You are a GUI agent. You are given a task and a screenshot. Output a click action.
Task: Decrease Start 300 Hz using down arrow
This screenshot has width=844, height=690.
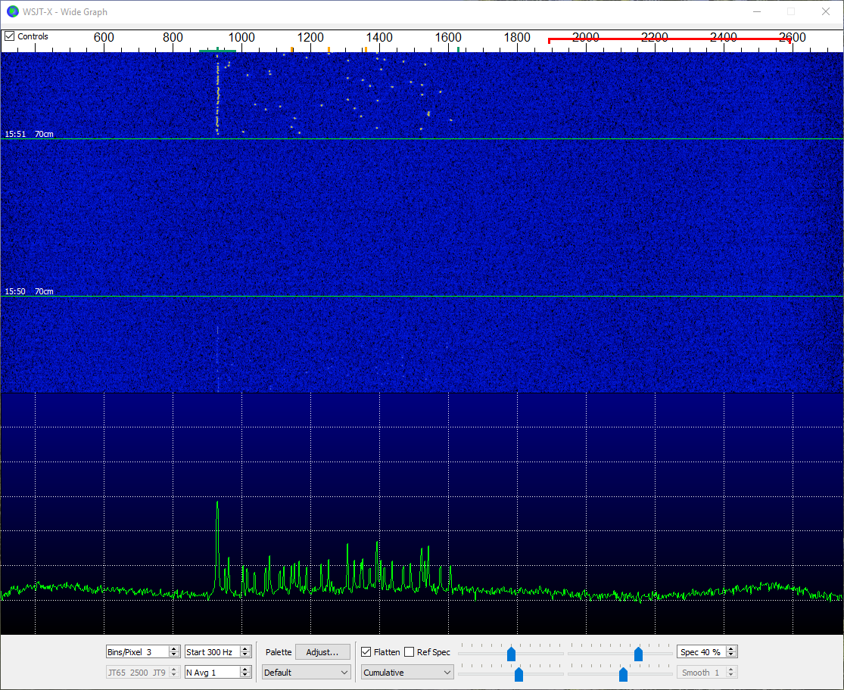coord(247,655)
